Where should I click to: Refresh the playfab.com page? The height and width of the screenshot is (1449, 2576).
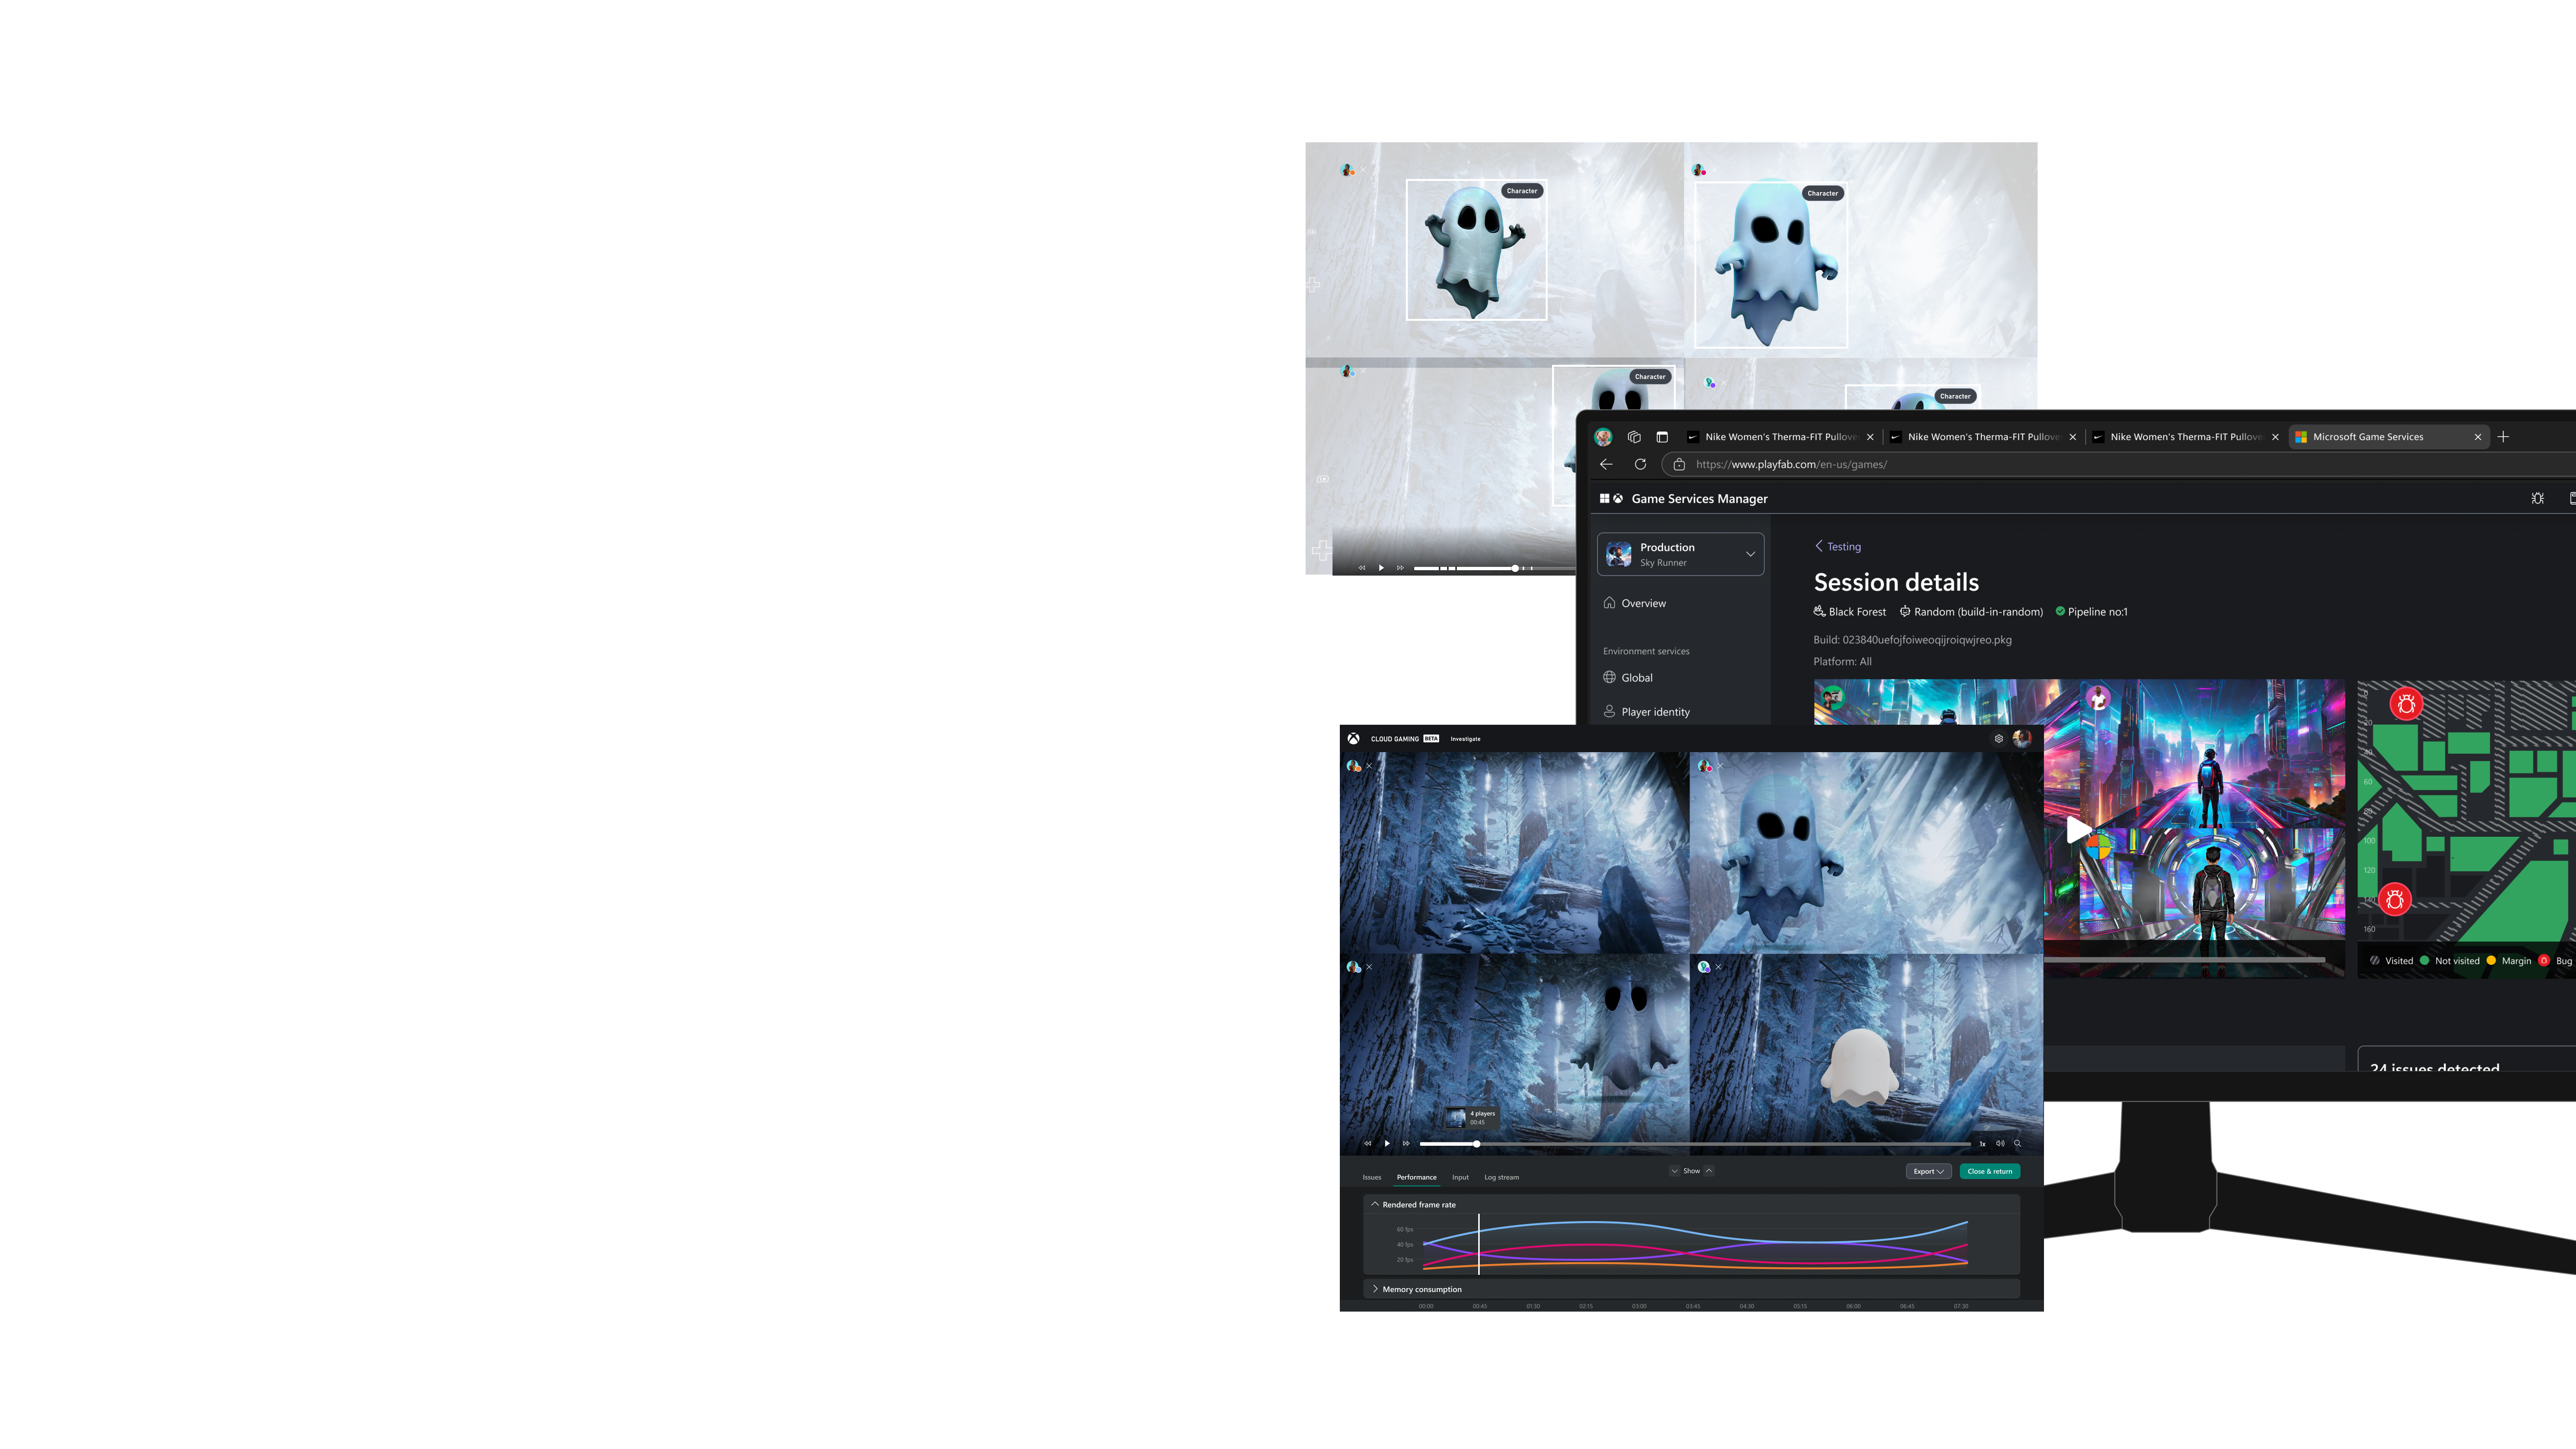[x=1641, y=464]
